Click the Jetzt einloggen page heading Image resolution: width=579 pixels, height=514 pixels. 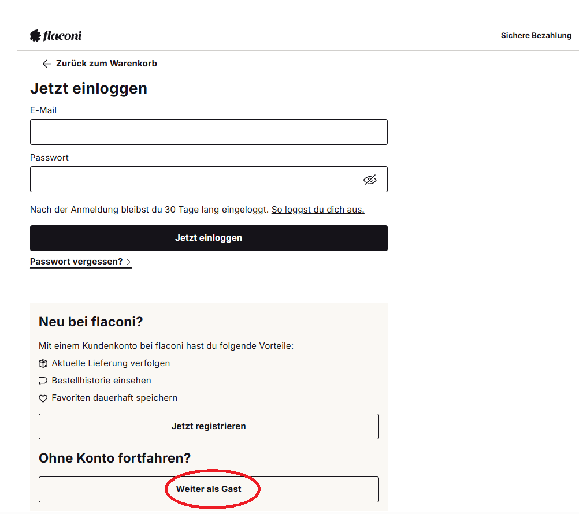[88, 88]
